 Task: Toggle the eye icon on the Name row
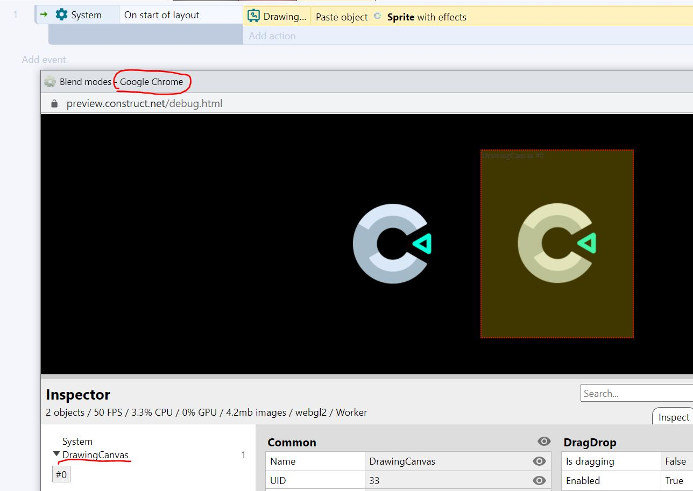click(x=539, y=461)
